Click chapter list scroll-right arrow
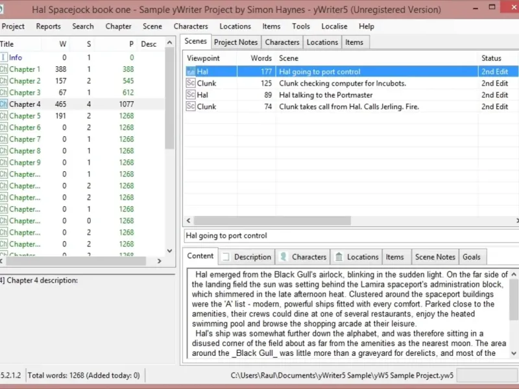Image resolution: width=519 pixels, height=389 pixels. tap(160, 261)
